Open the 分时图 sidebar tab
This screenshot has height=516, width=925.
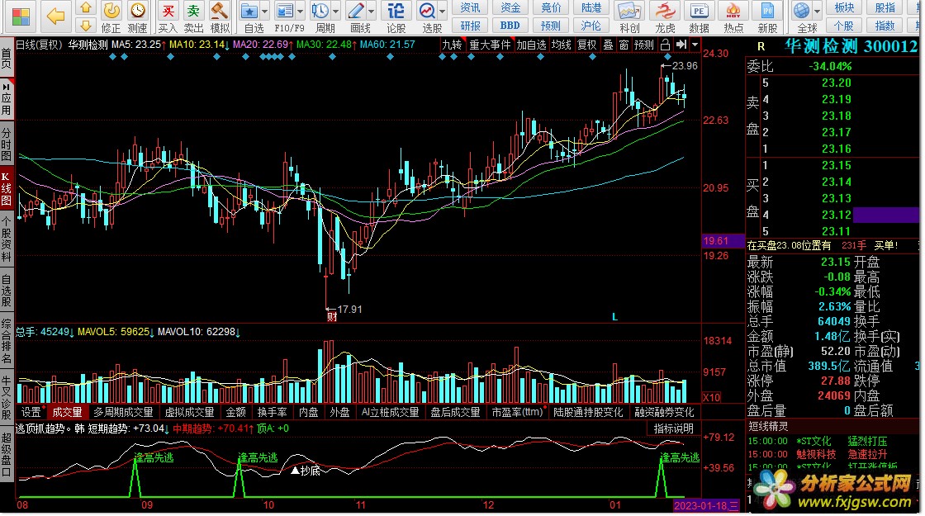[x=7, y=144]
